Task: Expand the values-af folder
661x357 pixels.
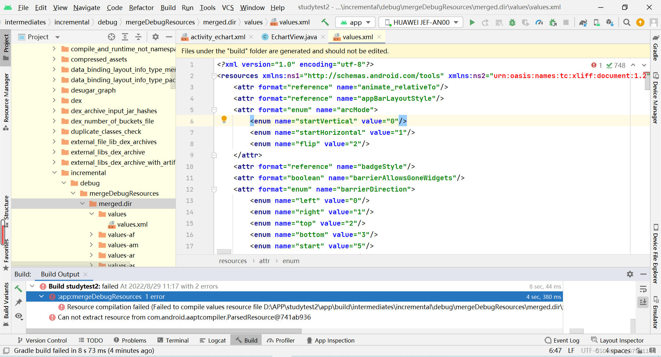Action: tap(91, 235)
